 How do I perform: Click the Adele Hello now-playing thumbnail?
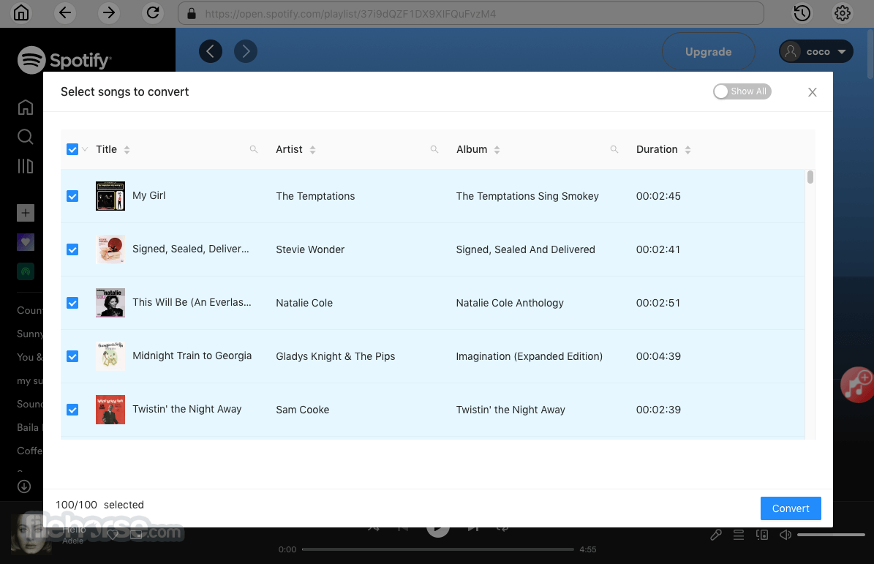31,534
